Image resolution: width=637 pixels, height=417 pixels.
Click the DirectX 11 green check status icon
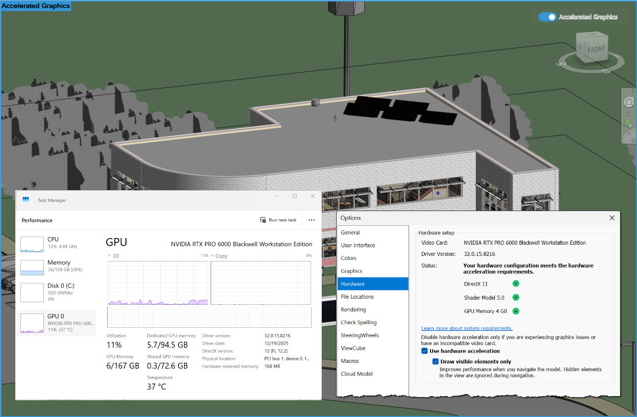[516, 284]
